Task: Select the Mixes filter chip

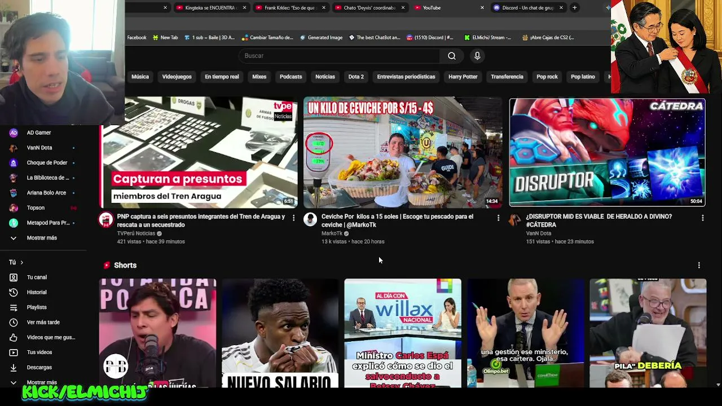Action: click(259, 77)
